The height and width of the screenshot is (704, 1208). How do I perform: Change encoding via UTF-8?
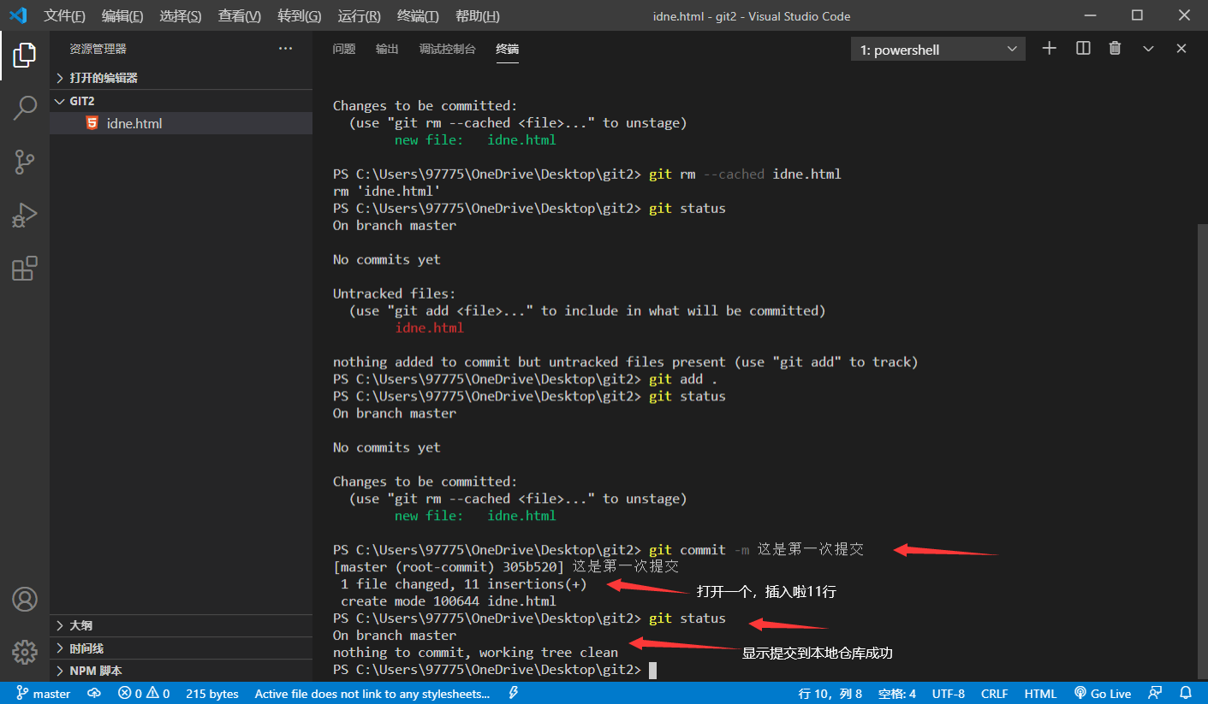point(949,694)
